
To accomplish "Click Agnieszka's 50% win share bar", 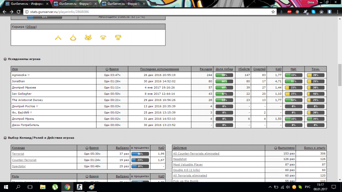I will 224,75.
